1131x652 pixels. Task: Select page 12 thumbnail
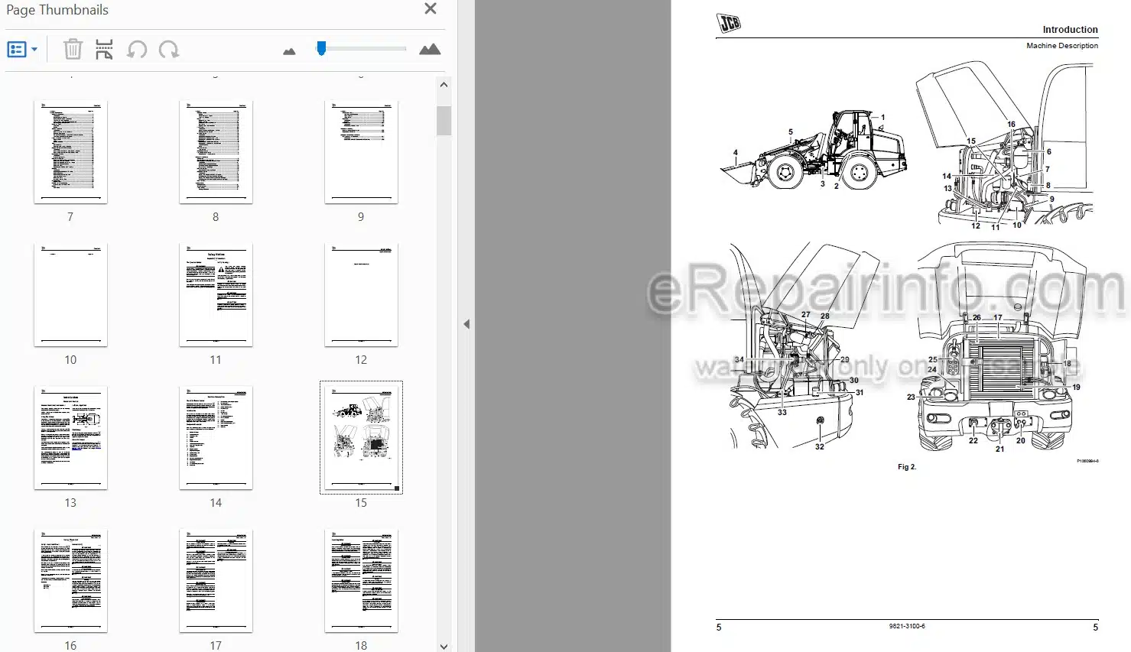(361, 295)
